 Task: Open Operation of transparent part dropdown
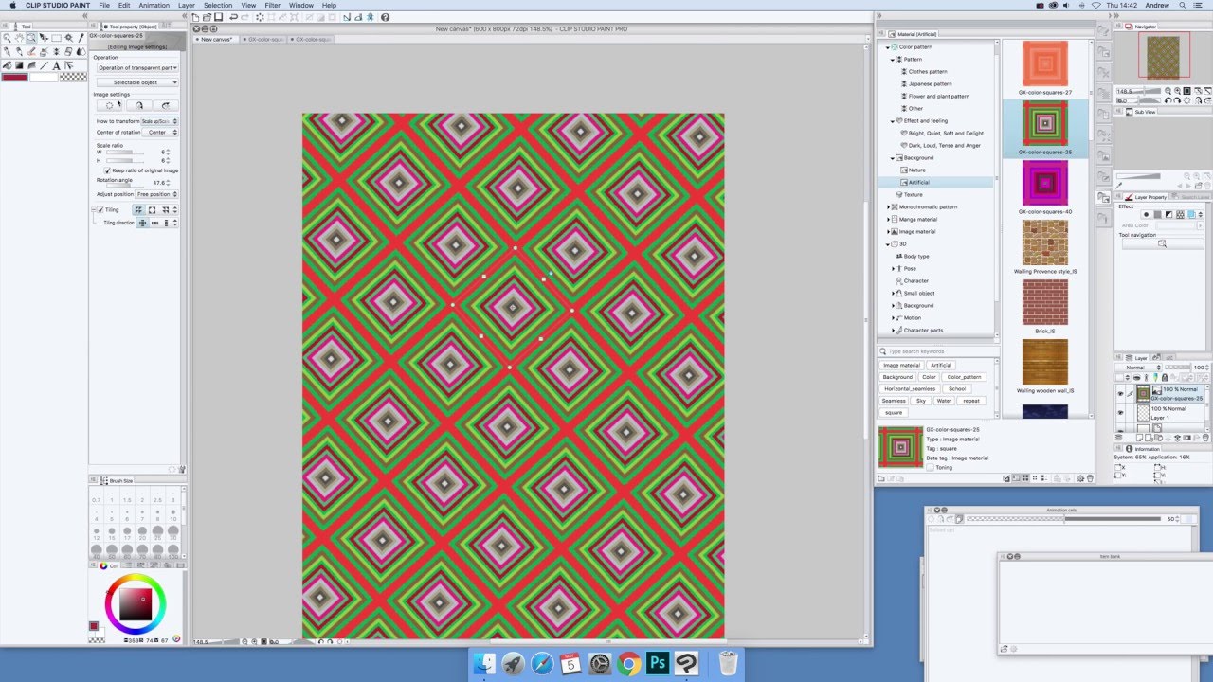point(137,68)
